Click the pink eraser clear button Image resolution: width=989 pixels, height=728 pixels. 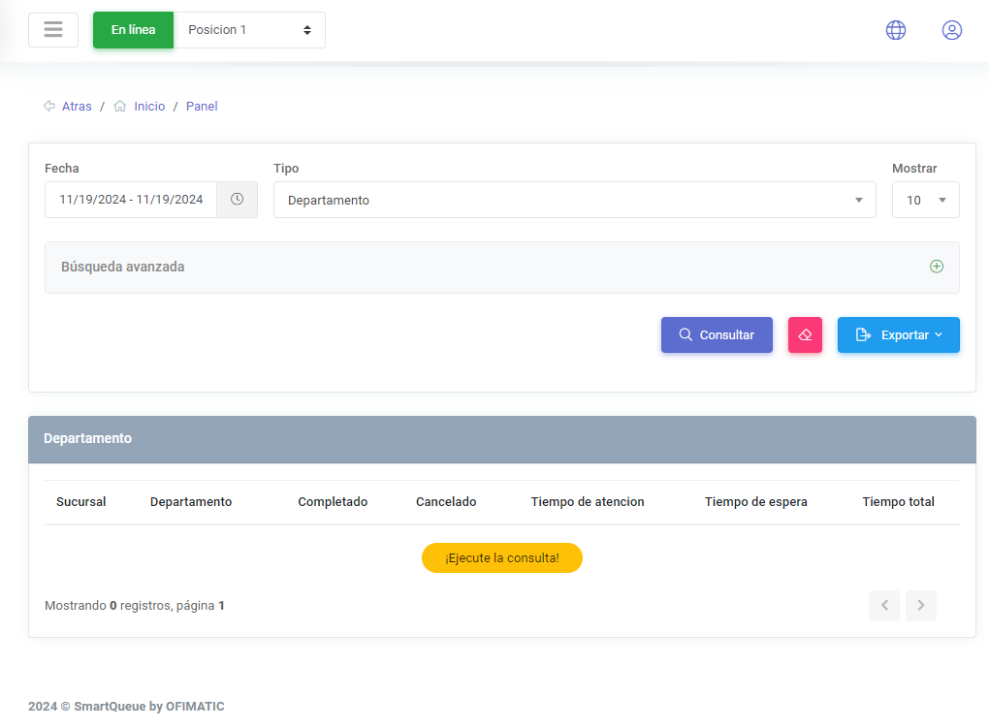click(x=805, y=334)
